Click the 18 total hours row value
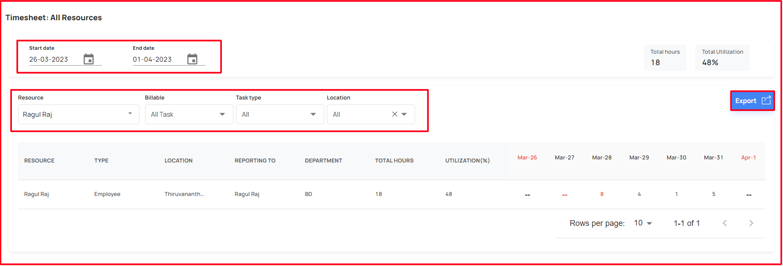Viewport: 783px width, 266px height. click(378, 194)
